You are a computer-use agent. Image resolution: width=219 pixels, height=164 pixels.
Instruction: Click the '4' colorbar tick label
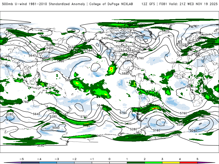click(x=180, y=159)
